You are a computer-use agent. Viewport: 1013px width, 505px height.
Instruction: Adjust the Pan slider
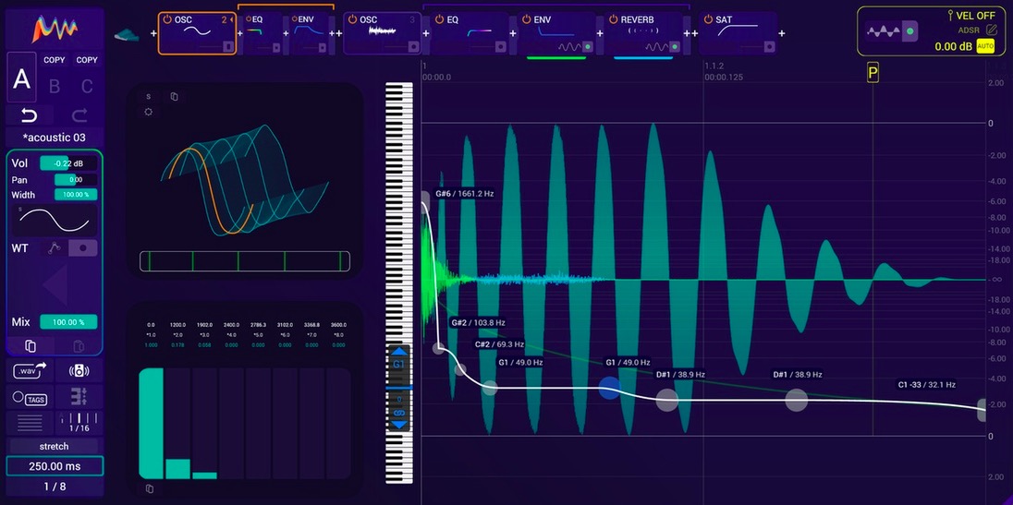pyautogui.click(x=76, y=180)
